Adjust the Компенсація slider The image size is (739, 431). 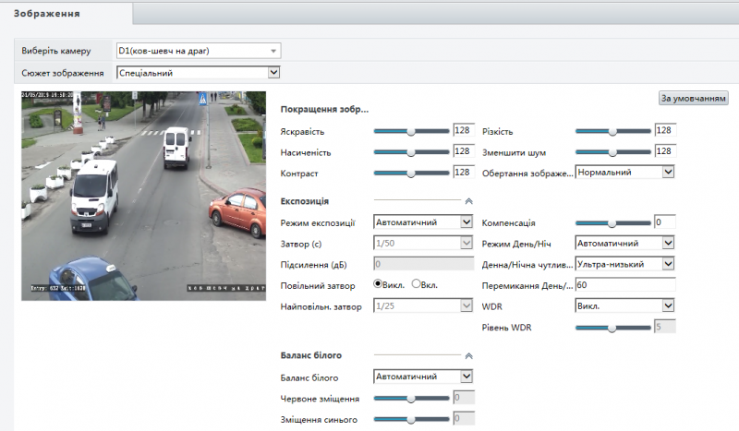612,223
